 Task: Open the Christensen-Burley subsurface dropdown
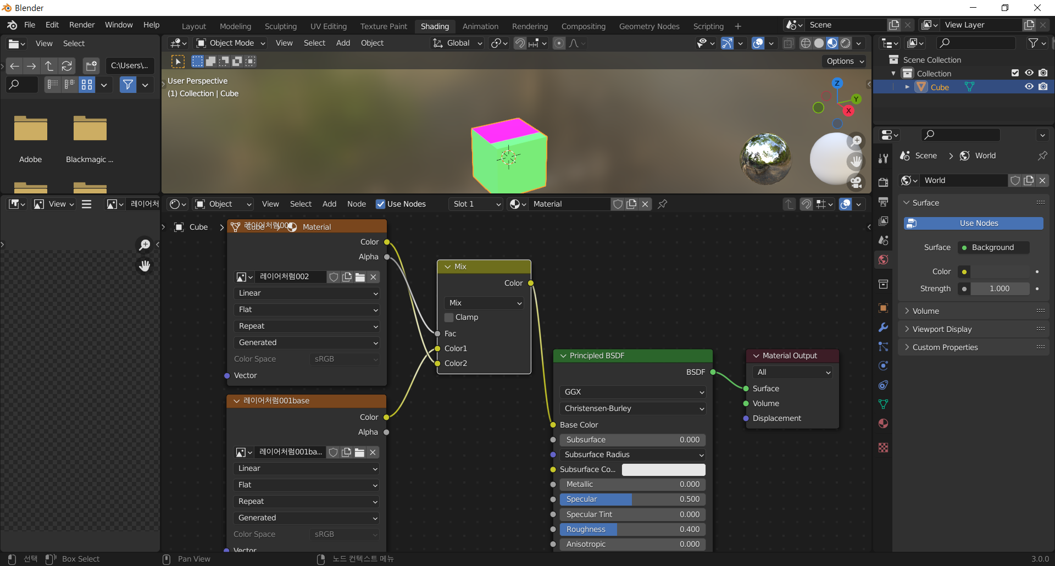632,408
